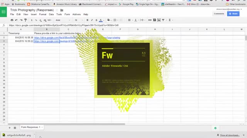This screenshot has height=138, width=247.
Task: Click the Redo toolbar icon
Action: pyautogui.click(x=21, y=20)
